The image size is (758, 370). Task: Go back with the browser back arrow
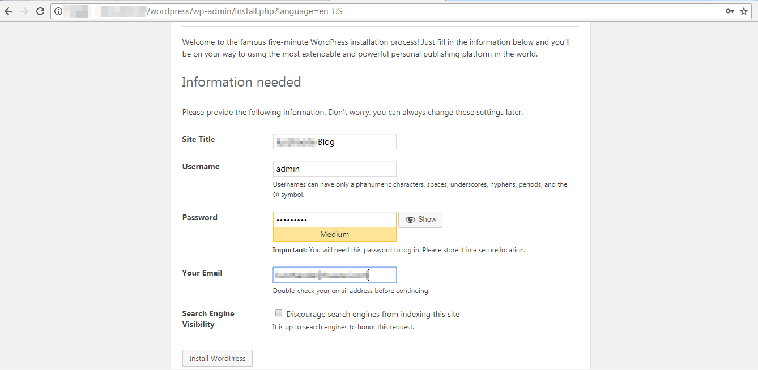[x=8, y=11]
